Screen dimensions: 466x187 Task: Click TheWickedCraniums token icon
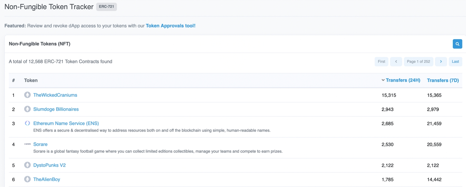pos(27,95)
